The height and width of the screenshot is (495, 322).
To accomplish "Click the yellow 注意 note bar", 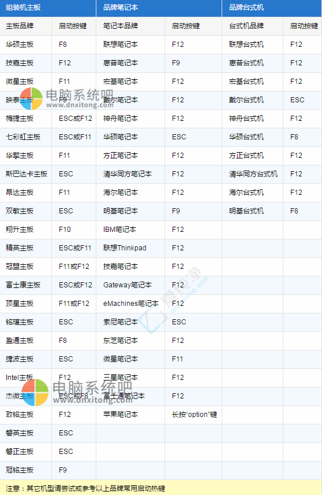I will click(161, 487).
